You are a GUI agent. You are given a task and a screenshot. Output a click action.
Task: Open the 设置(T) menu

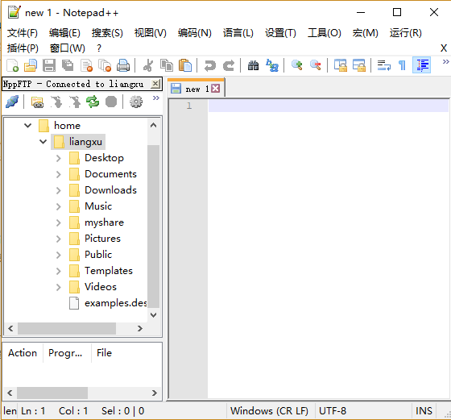(280, 33)
